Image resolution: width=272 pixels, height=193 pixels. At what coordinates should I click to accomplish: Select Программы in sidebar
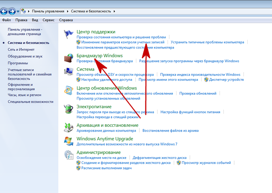(x=18, y=63)
